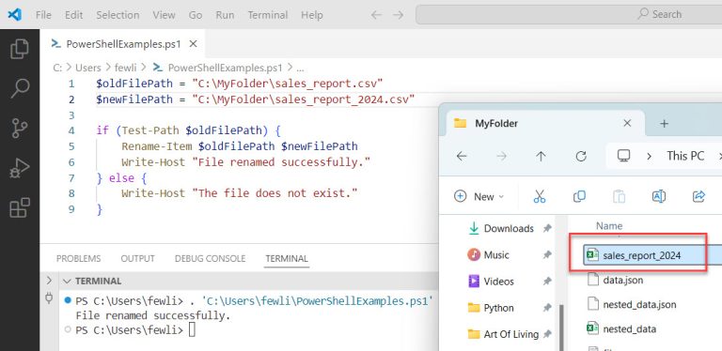Viewport: 722px width, 351px height.
Task: Switch to the TERMINAL panel tab
Action: pyautogui.click(x=287, y=259)
